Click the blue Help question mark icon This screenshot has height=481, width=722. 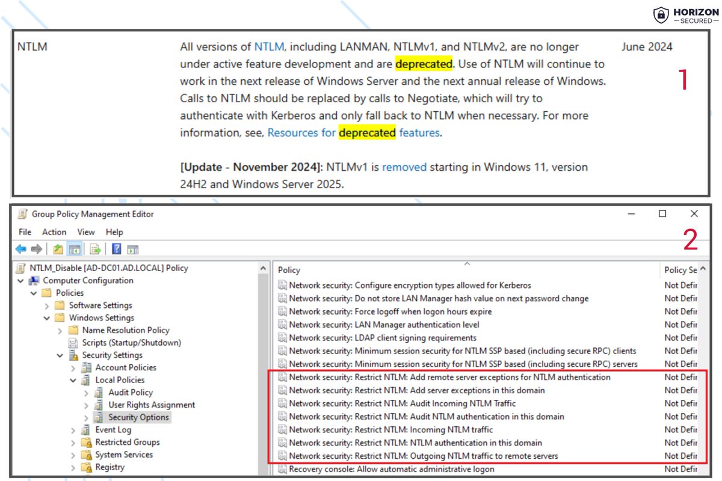tap(117, 249)
